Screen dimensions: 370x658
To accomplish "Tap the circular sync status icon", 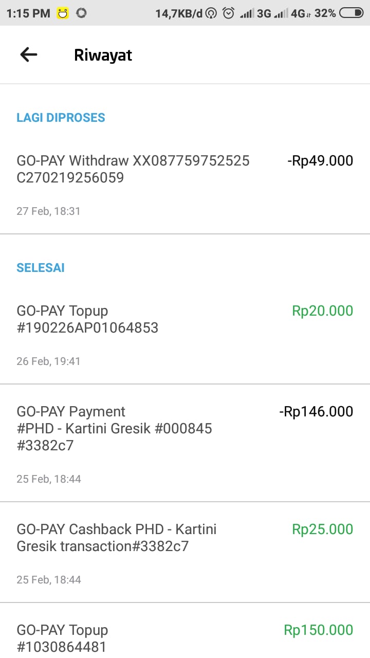I will pyautogui.click(x=81, y=13).
